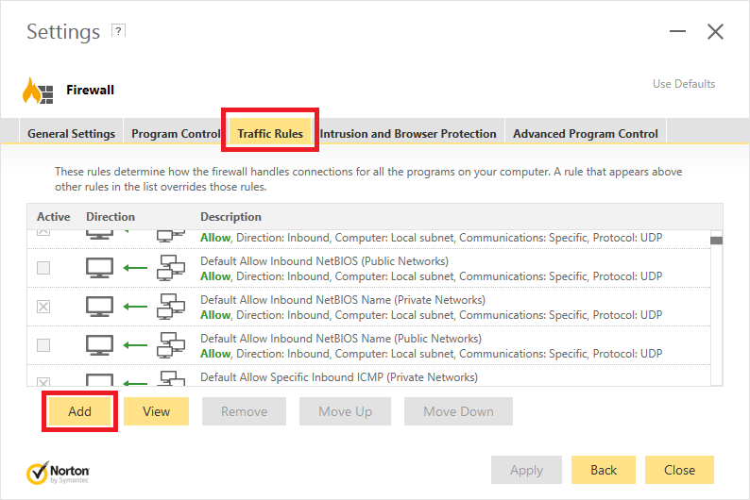Enable the Inbound NetBIOS (Public Networks) rule checkbox
Viewport: 750px width, 500px height.
(43, 268)
